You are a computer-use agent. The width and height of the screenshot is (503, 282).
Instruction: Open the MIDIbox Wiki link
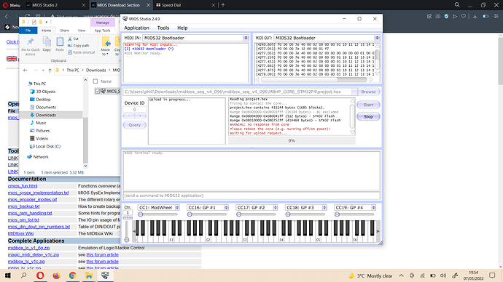[x=21, y=233]
